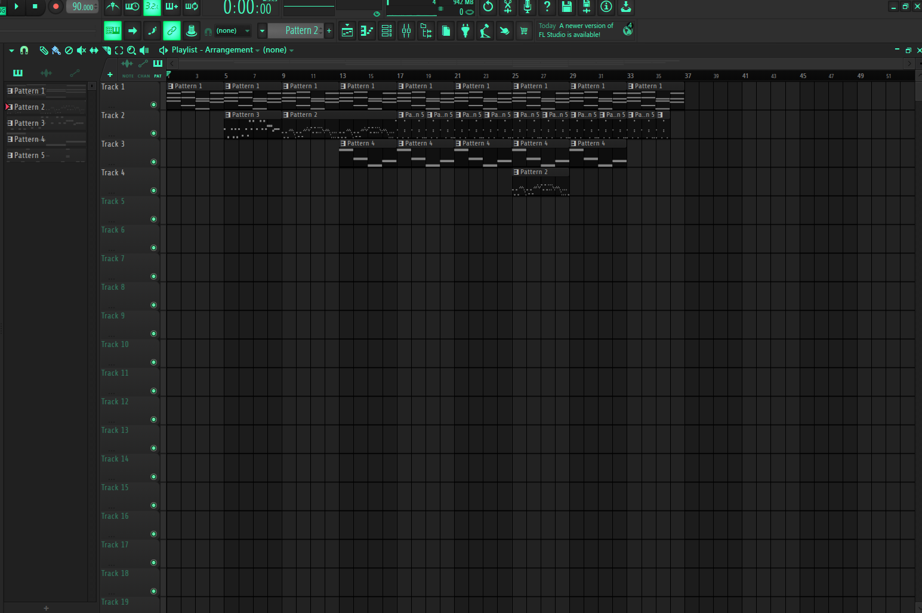Select the Delete tool
922x613 pixels.
69,51
